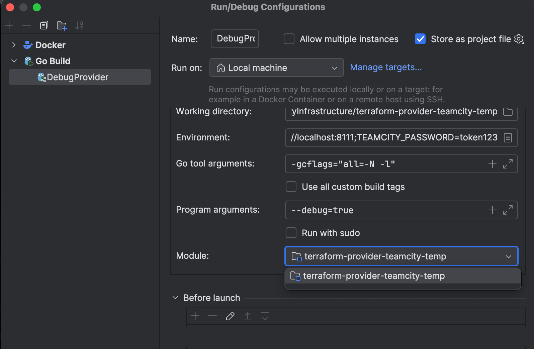Move the Before launch task up
This screenshot has height=349, width=534.
tap(248, 316)
